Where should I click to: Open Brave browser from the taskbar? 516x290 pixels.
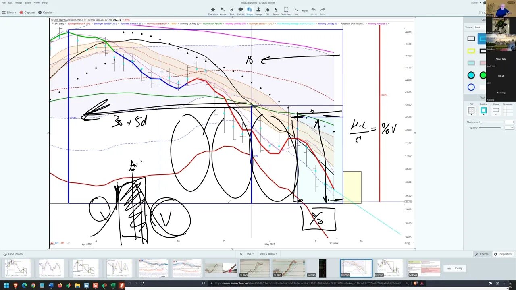(16, 286)
